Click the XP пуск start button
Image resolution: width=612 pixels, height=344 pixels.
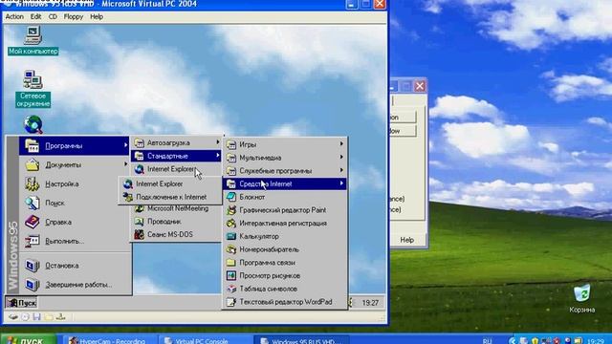[x=28, y=340]
